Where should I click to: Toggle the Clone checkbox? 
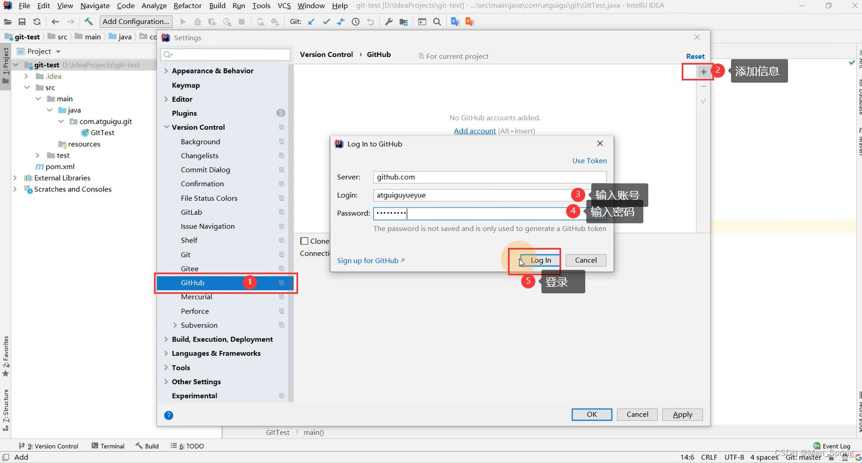click(305, 241)
